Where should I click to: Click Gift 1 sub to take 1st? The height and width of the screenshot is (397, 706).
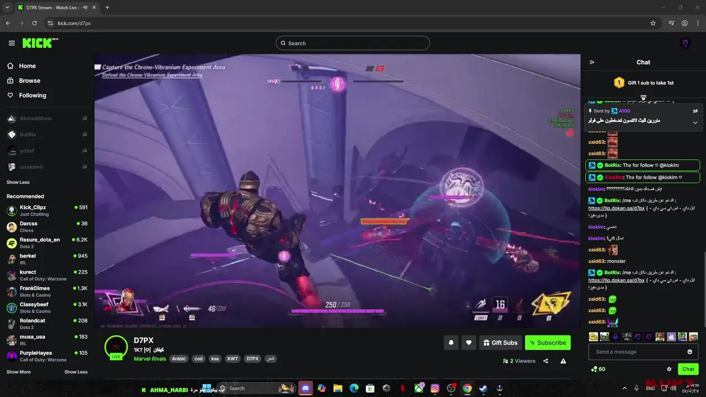644,83
